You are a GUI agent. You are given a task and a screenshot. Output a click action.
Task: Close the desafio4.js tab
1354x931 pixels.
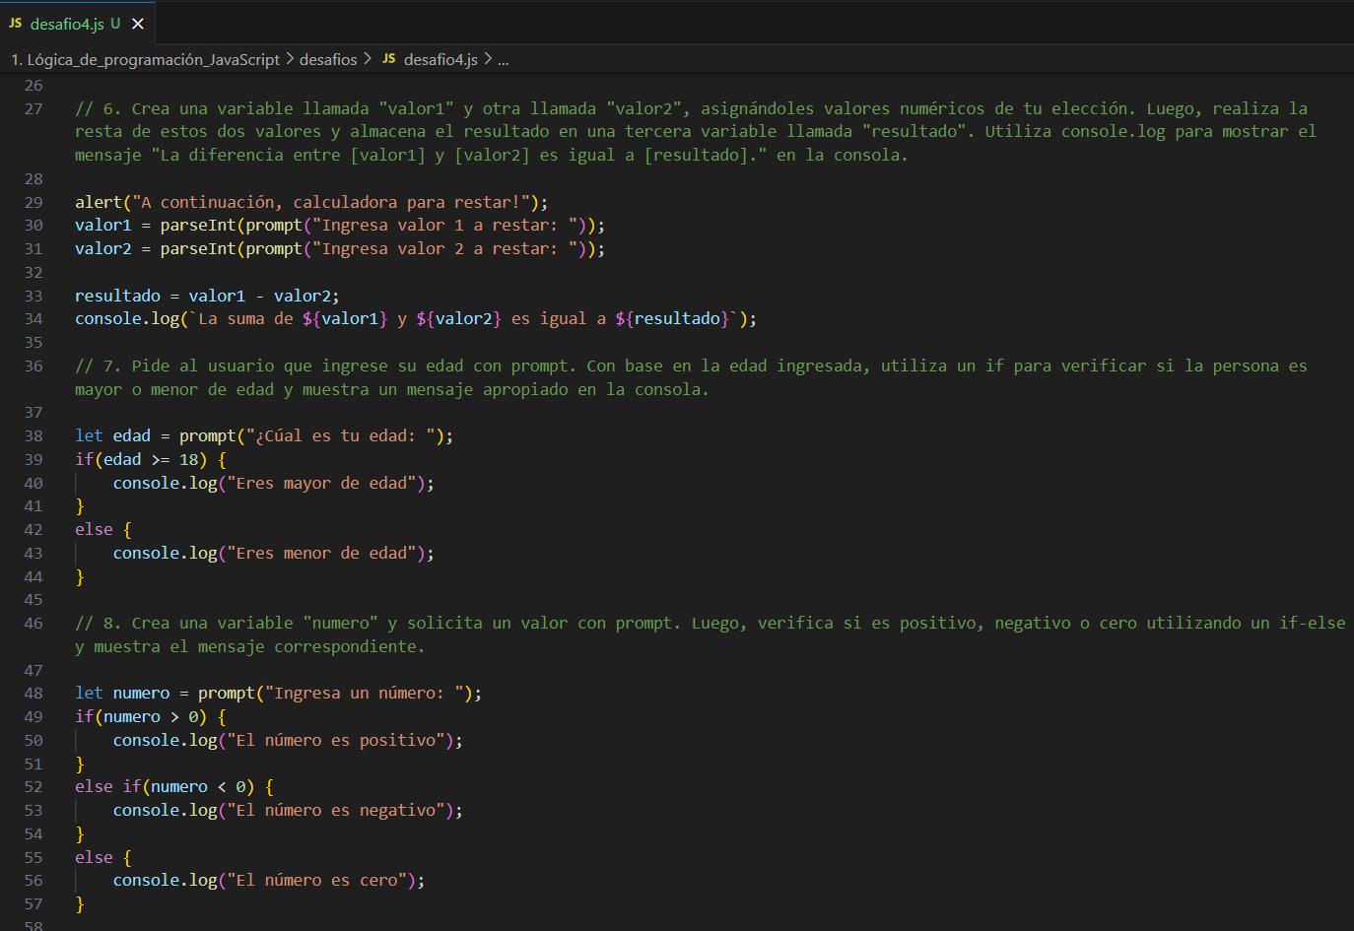point(138,24)
